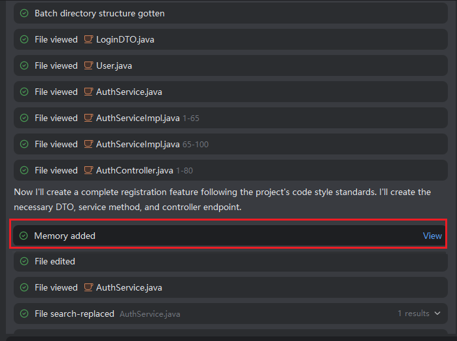The height and width of the screenshot is (341, 457).
Task: Open AuthServiceImpl.java lines 1-65
Action: tap(137, 118)
